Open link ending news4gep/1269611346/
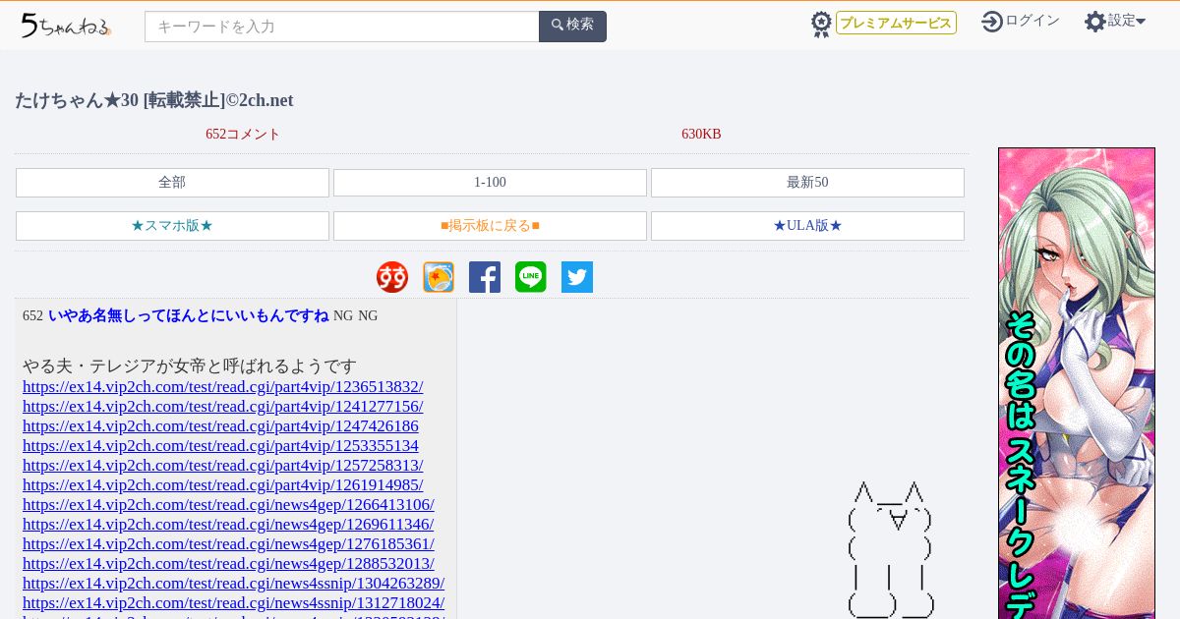This screenshot has height=619, width=1180. point(228,525)
